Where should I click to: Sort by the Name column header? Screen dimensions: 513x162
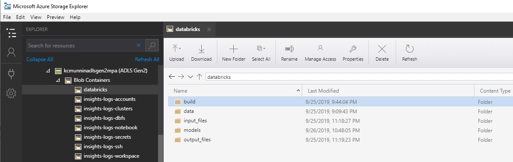click(x=235, y=91)
